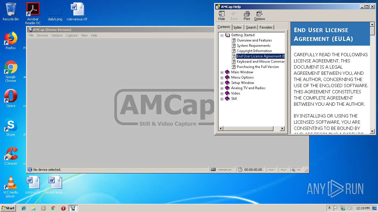
Task: Open the Options menu in AMCap
Action: (57, 35)
